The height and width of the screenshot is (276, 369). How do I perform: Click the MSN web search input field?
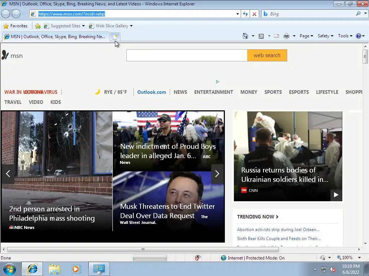(187, 55)
